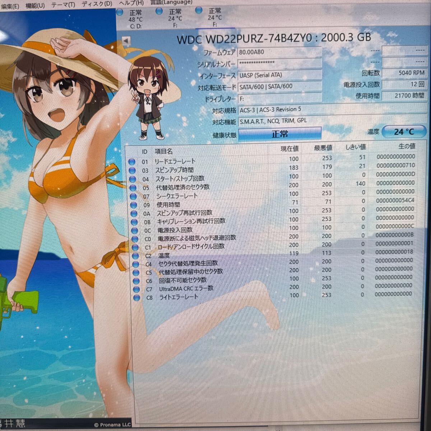The height and width of the screenshot is (431, 431).
Task: Open the テーマ(T) menu
Action: click(63, 5)
